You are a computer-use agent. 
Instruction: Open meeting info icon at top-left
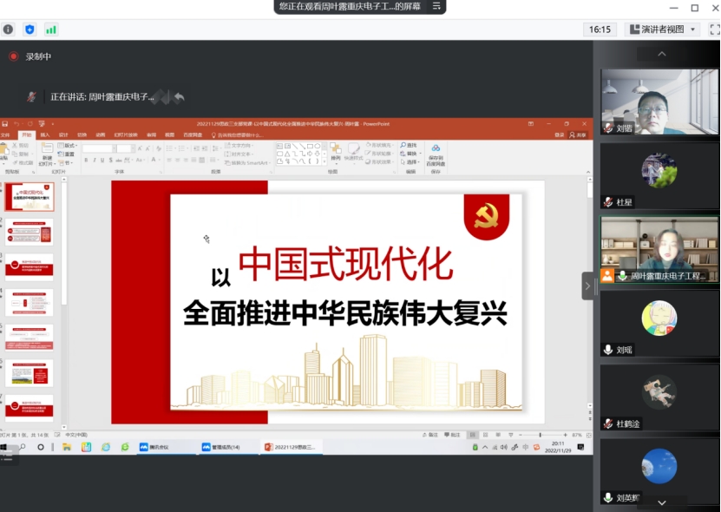[x=9, y=30]
